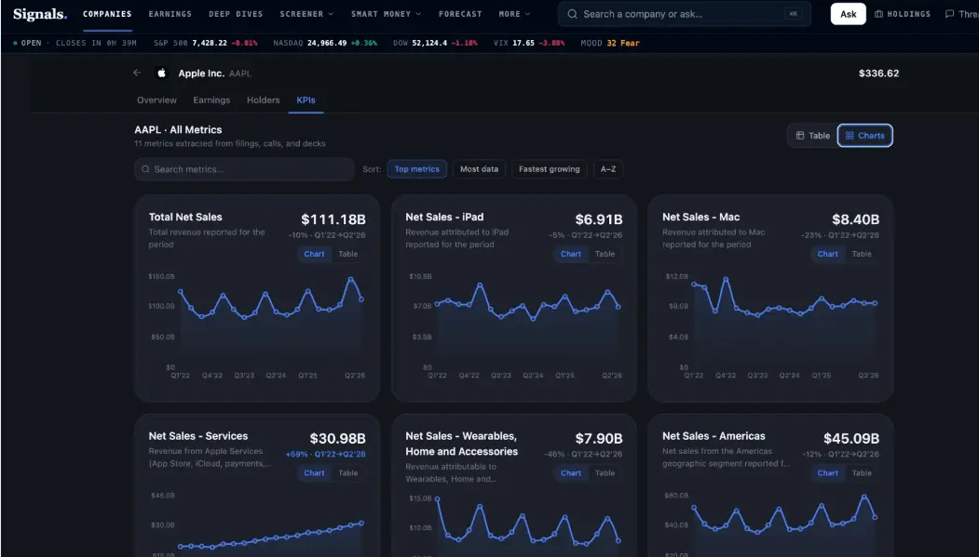Screen dimensions: 979x557
Task: Click the Search metrics input field
Action: pos(244,169)
